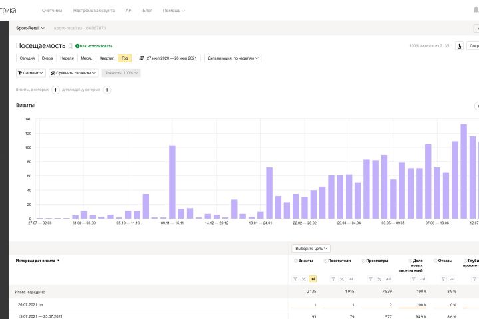Add a visit condition with plus icon after Визиты, в которых

coord(55,90)
